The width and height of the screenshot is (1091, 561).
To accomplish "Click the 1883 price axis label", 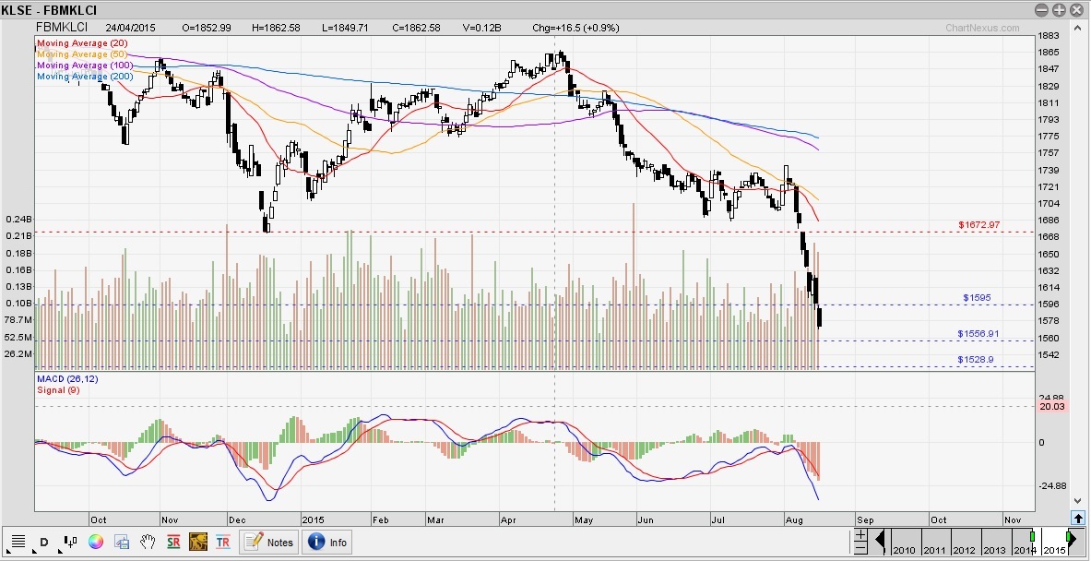I will point(1048,36).
